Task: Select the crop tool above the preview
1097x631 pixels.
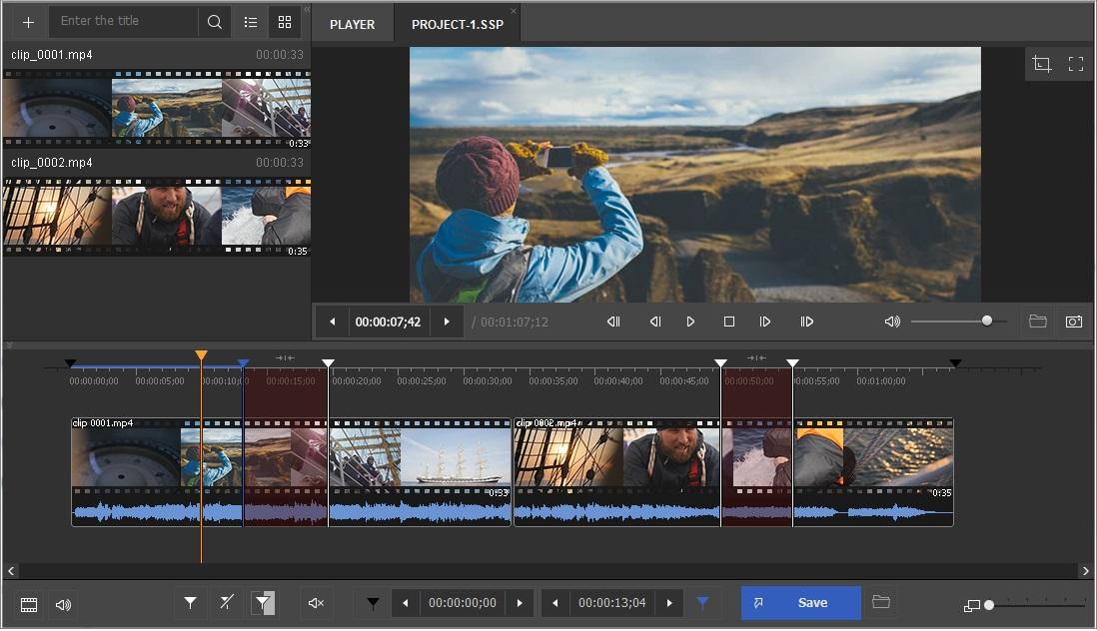Action: pos(1042,63)
